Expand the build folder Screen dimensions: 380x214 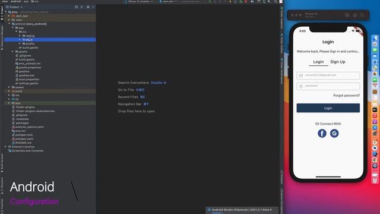pos(9,91)
